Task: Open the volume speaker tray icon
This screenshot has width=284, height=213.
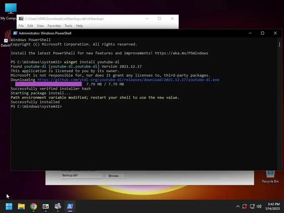Action: [x=259, y=206]
